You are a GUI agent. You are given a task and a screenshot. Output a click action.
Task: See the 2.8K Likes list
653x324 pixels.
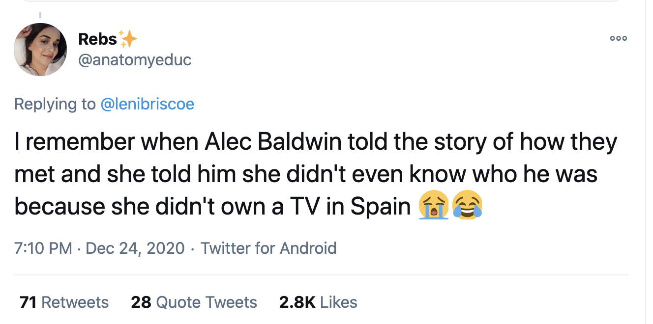[x=318, y=302]
